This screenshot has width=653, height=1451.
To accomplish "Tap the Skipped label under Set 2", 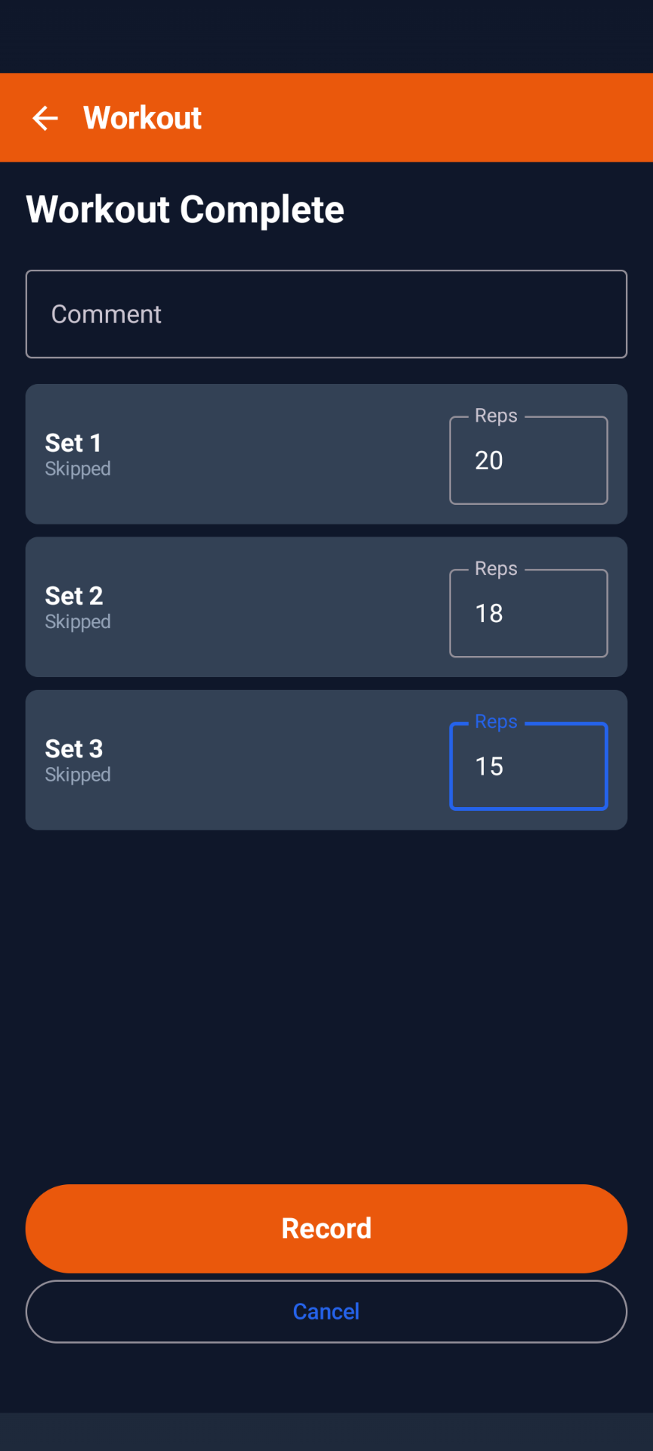I will tap(78, 622).
